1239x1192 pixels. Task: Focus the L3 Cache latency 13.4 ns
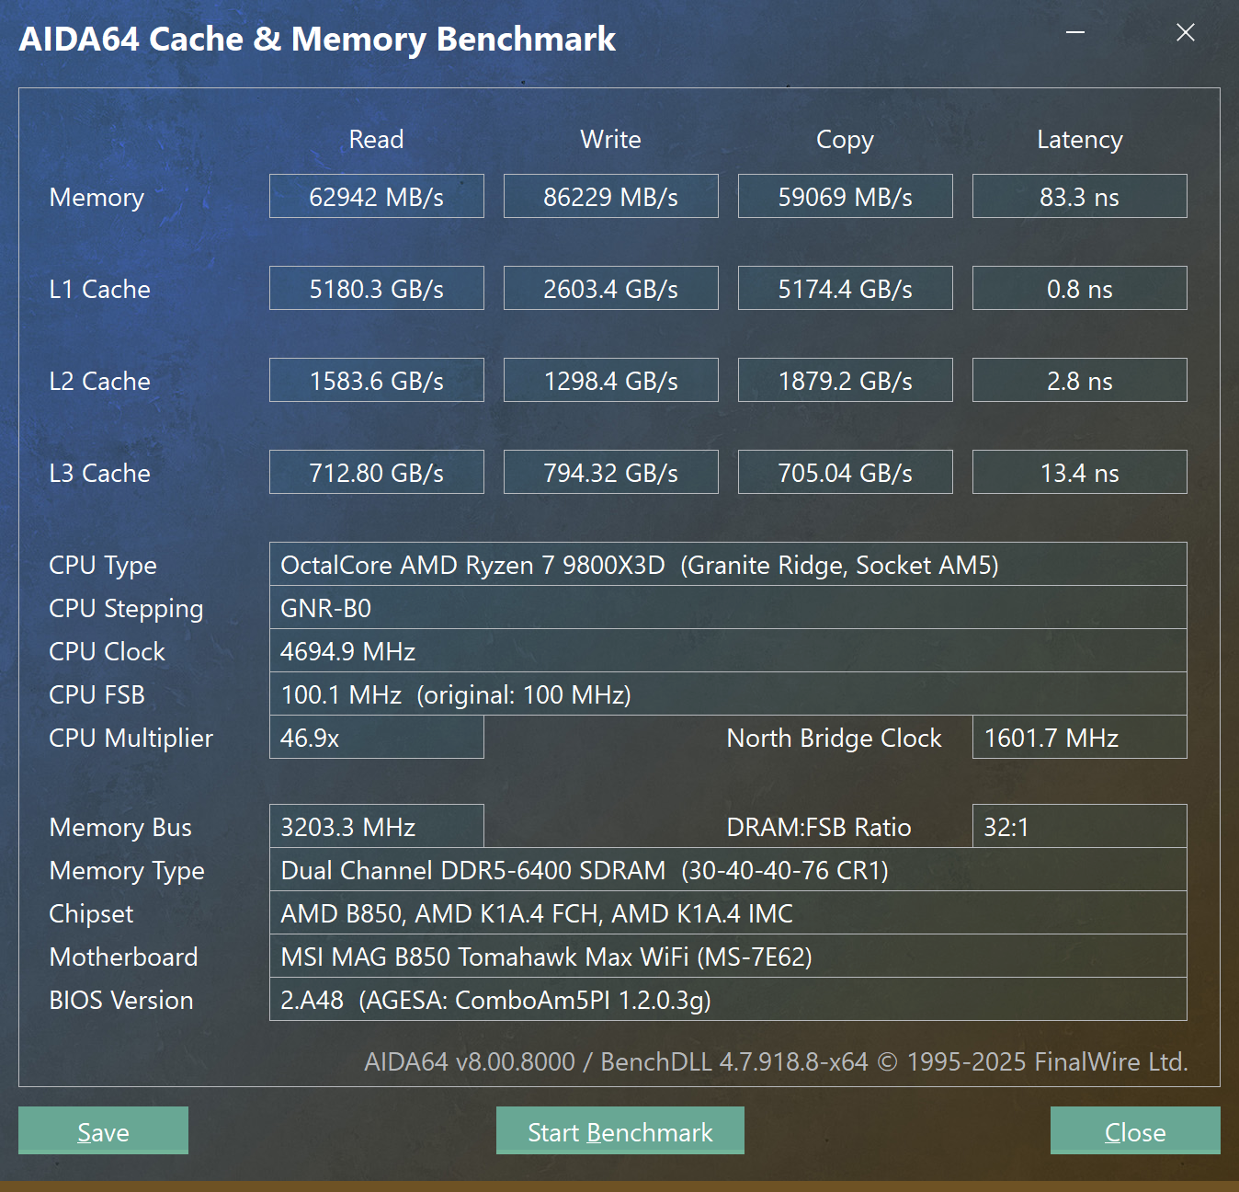point(1080,472)
